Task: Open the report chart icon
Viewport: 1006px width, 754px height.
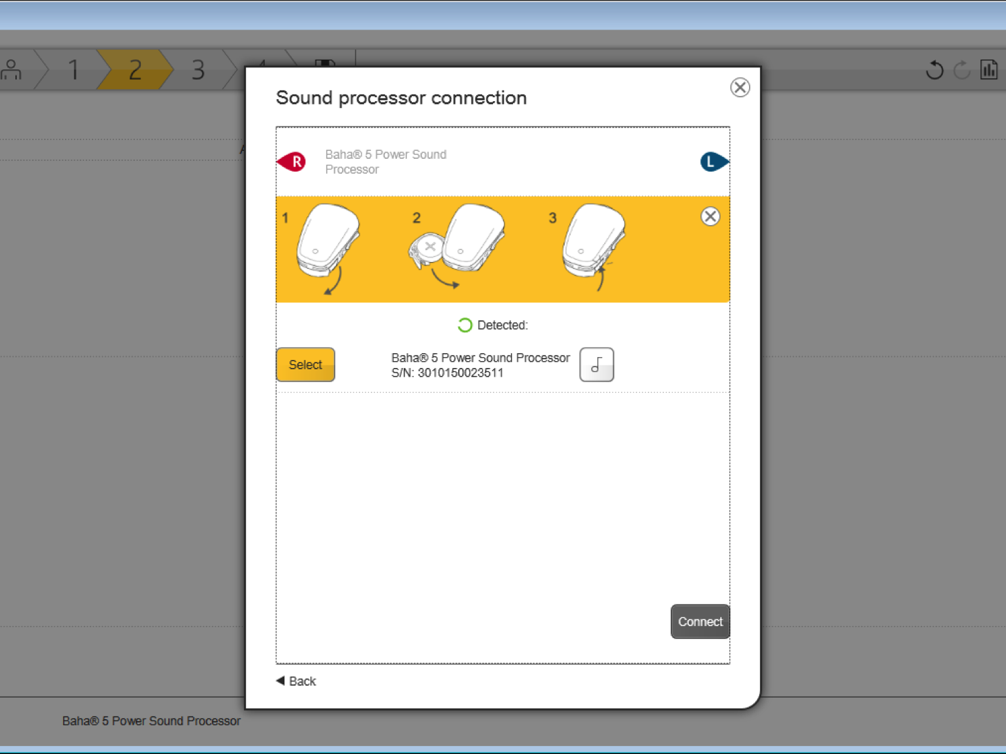Action: click(x=989, y=70)
